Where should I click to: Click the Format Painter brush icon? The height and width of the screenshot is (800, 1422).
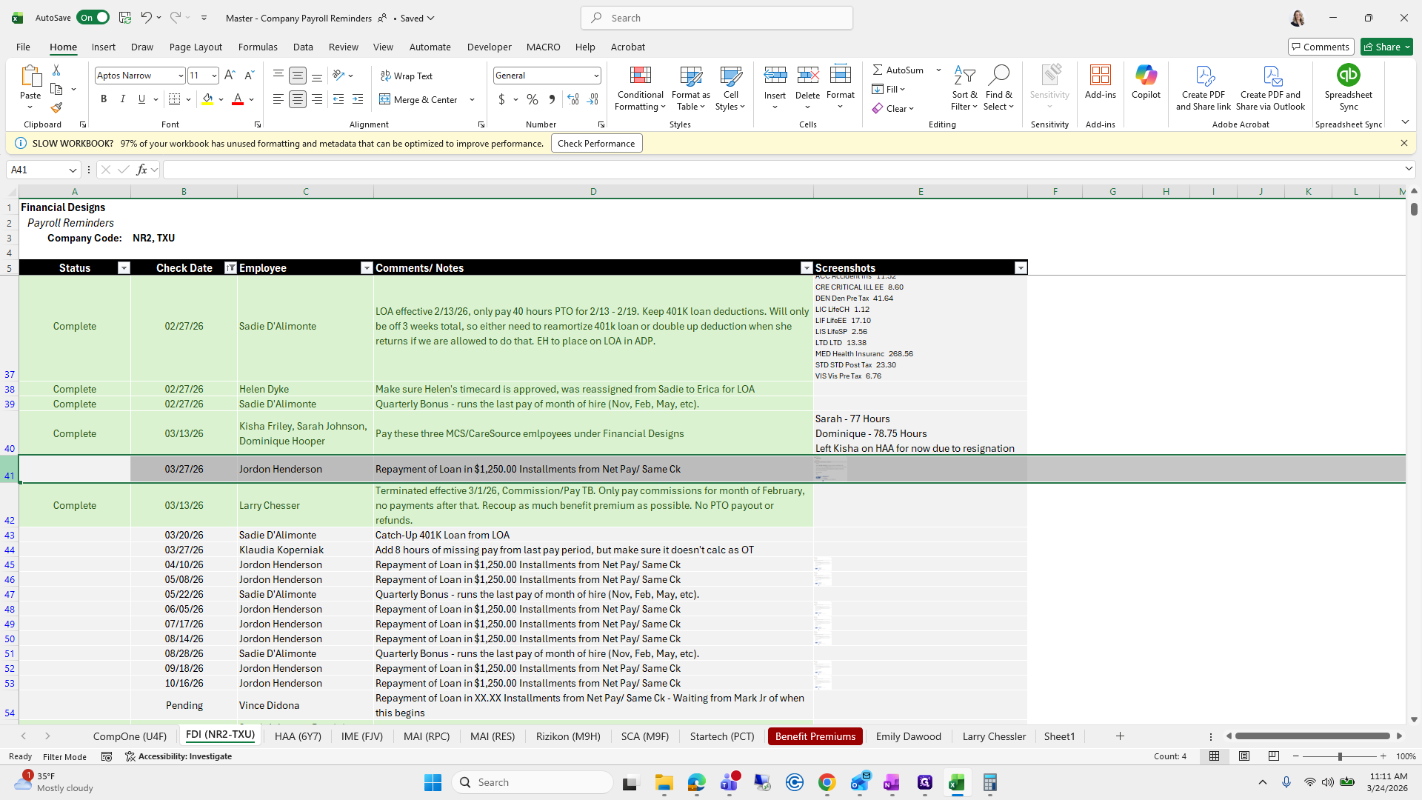(x=56, y=108)
